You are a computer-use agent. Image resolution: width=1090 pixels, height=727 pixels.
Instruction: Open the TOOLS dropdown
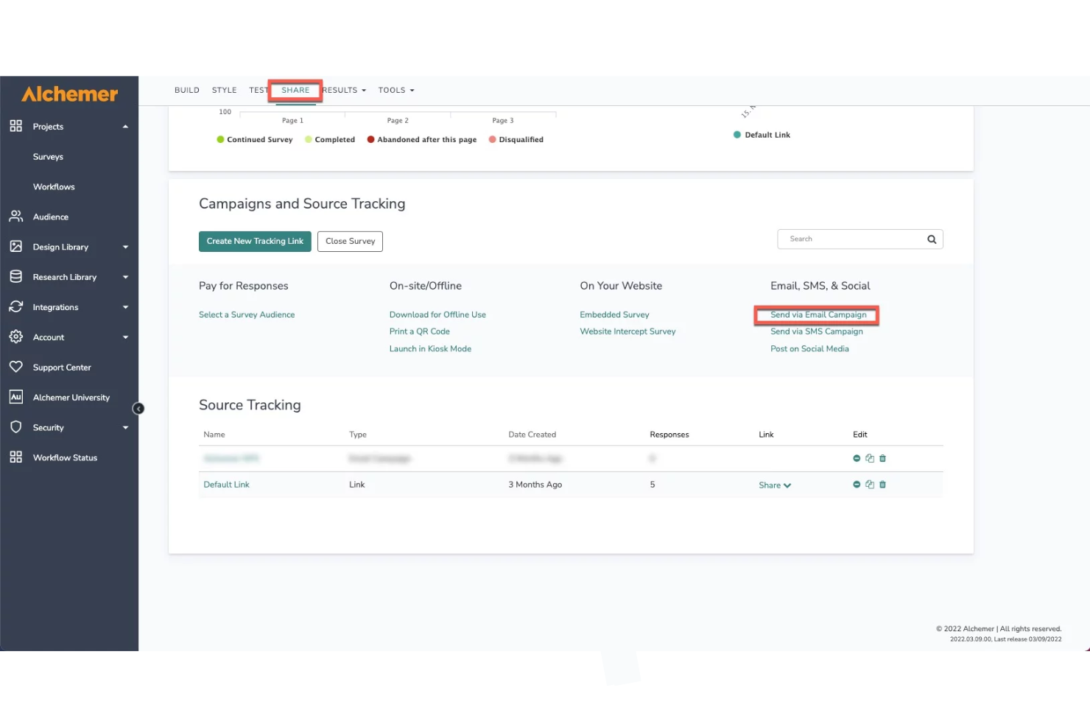395,90
